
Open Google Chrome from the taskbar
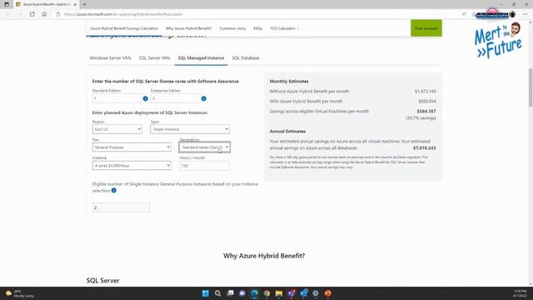click(266, 293)
